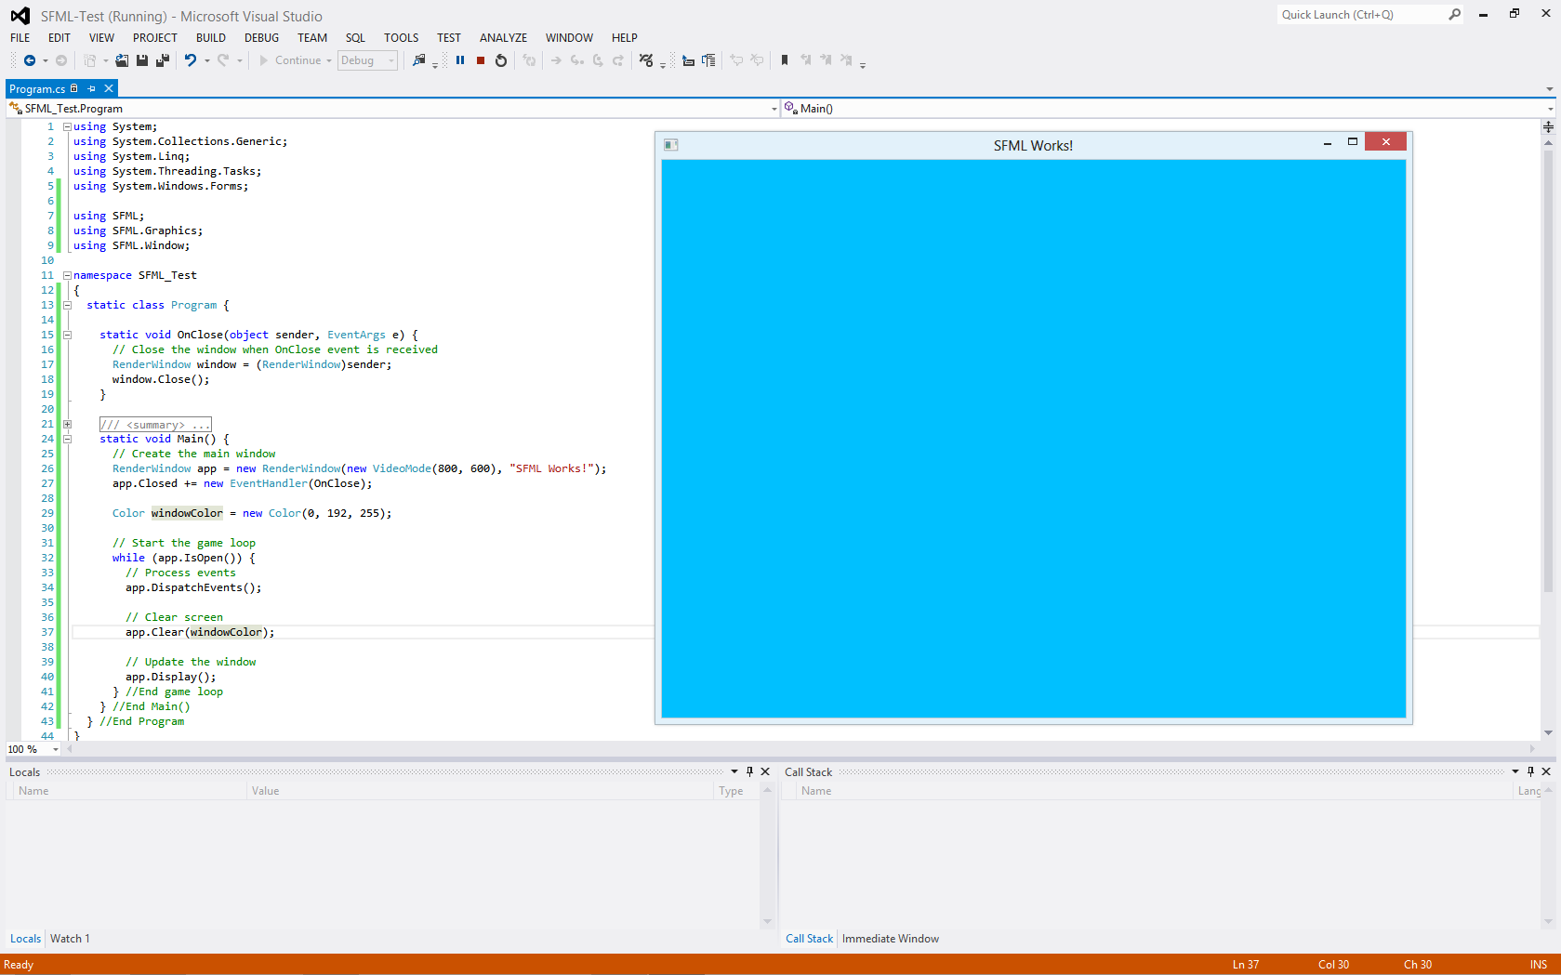Open the DEBUG menu
Screen dimensions: 1561x975
(x=261, y=38)
